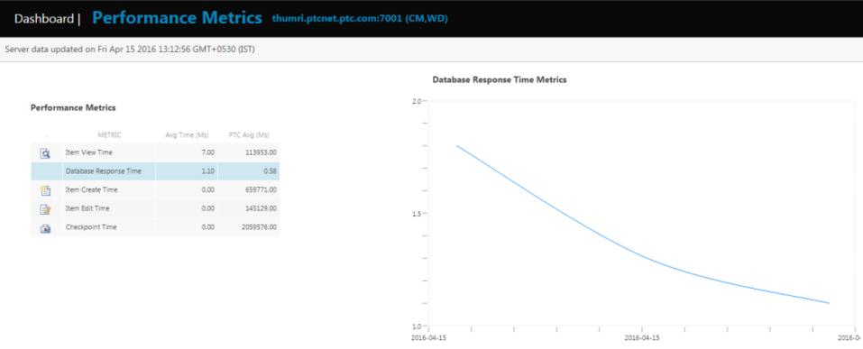
Task: Open the Dashboard link in header
Action: click(44, 19)
